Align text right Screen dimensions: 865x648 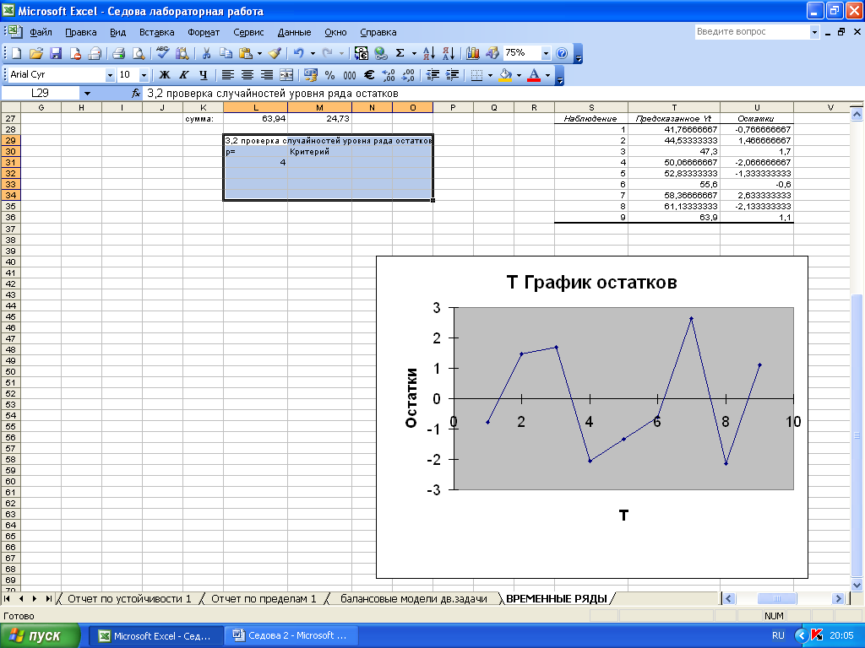coord(267,75)
